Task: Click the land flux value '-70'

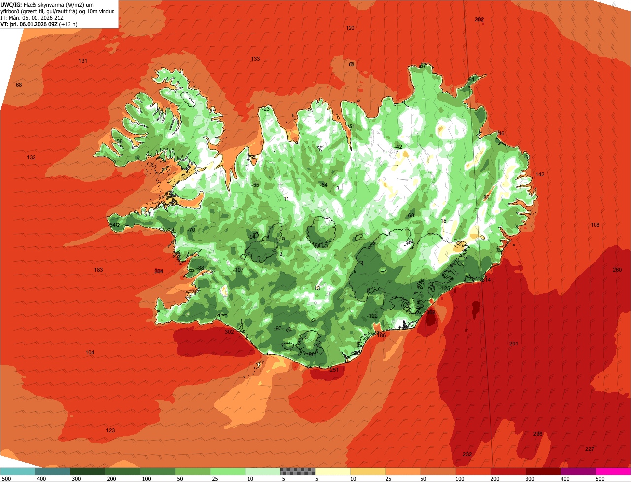Action: coord(191,230)
